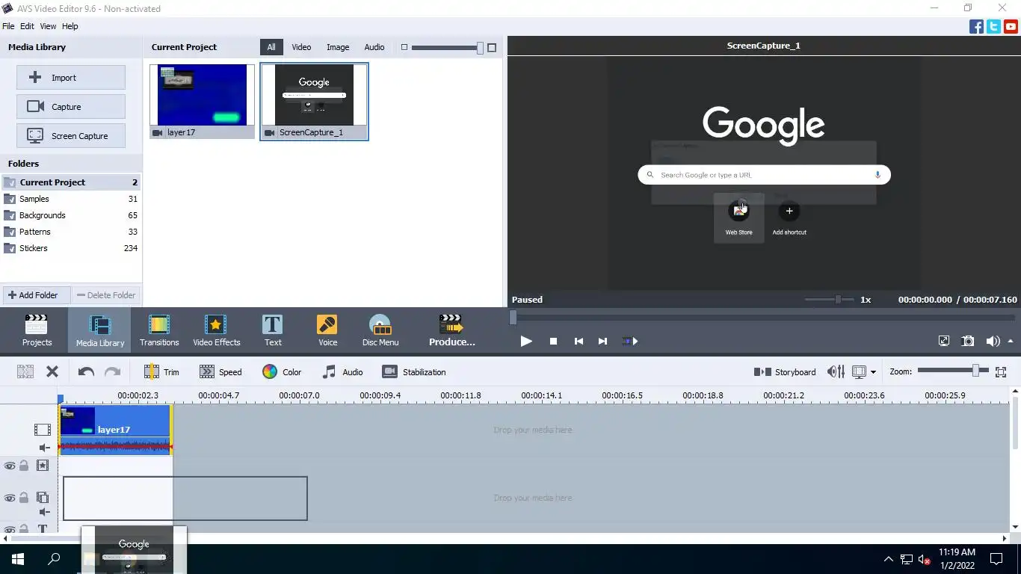
Task: Open the Video Effects panel
Action: [216, 330]
